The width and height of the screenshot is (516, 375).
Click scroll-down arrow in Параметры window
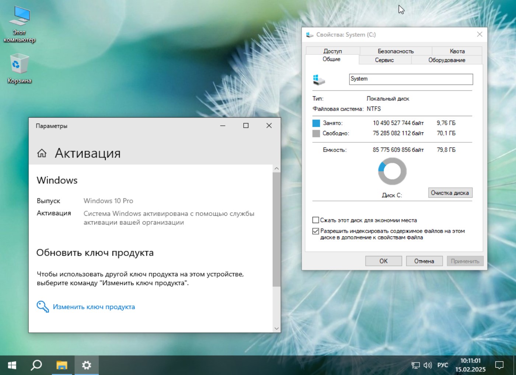(276, 328)
